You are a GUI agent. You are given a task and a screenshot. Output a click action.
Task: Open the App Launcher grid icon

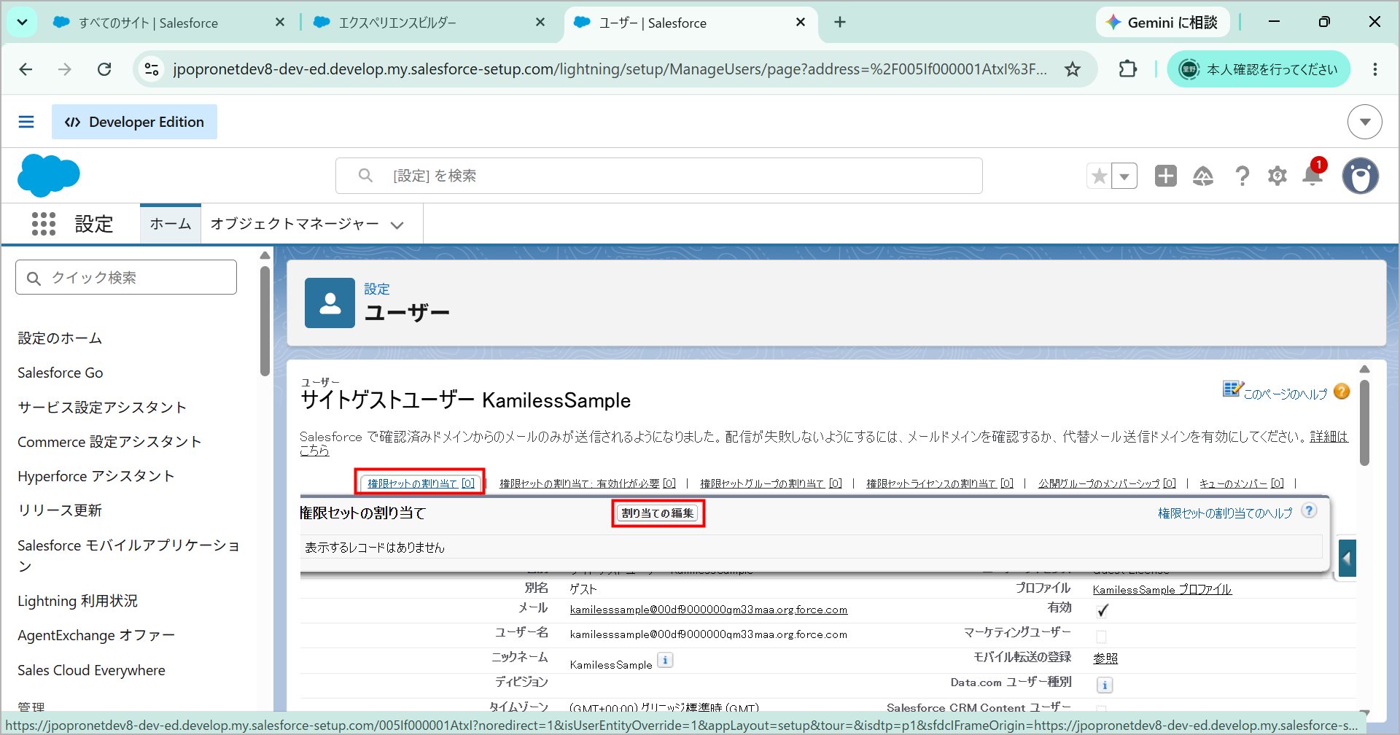(44, 224)
